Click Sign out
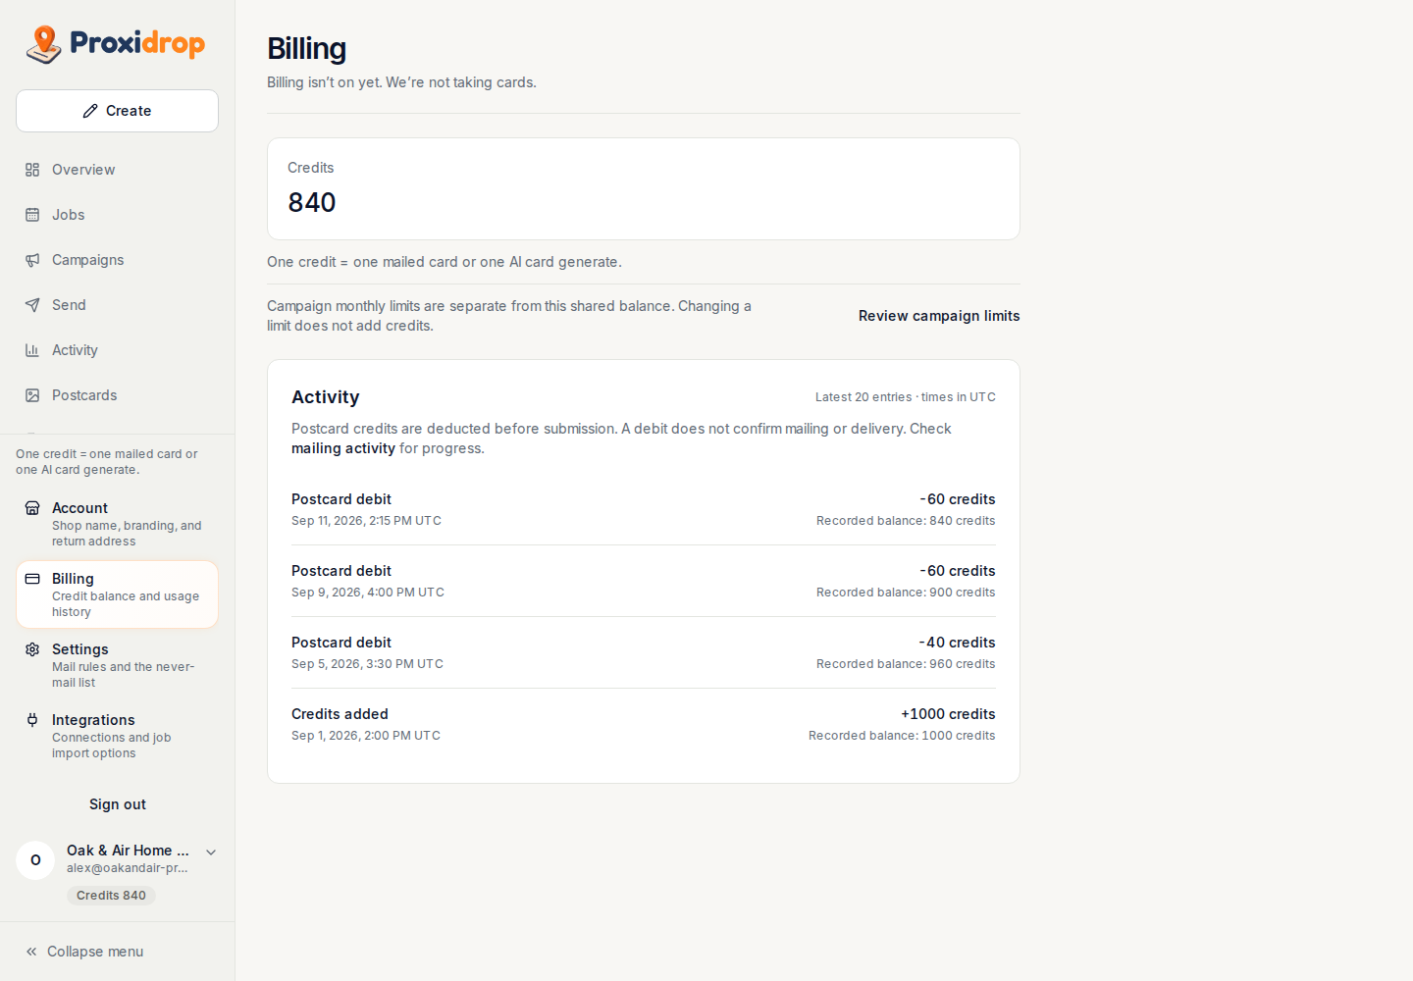Image resolution: width=1413 pixels, height=981 pixels. click(x=118, y=804)
